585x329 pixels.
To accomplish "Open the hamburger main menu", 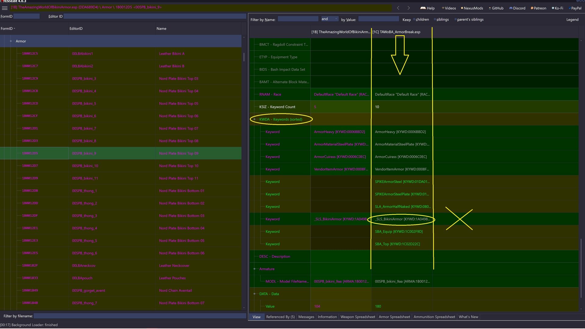I will 5,8.
